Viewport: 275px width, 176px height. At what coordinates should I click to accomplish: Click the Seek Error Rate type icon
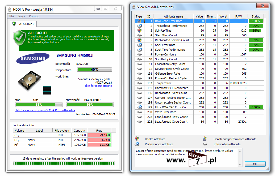140,45
